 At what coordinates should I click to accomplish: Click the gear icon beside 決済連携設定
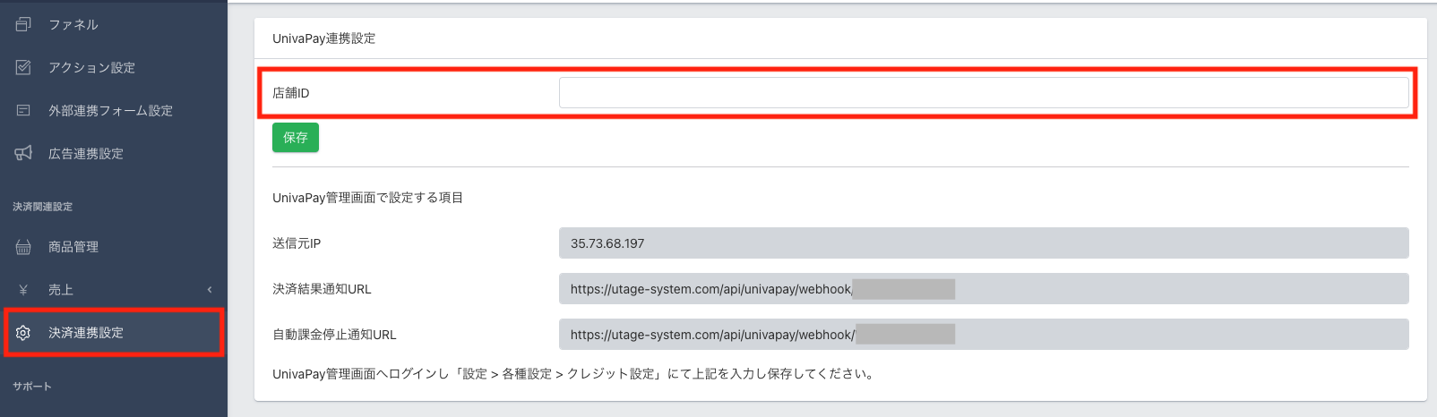click(23, 333)
